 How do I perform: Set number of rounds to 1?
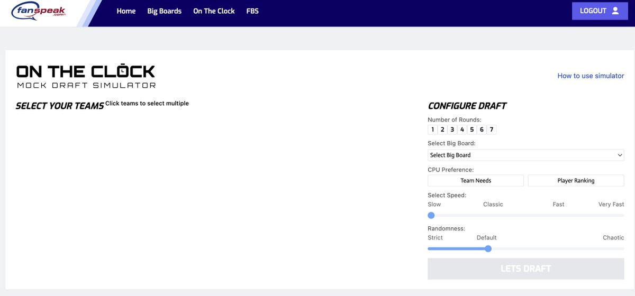[x=432, y=129]
